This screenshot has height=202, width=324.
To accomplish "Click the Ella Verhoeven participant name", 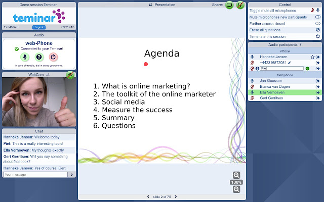I will coord(272,92).
